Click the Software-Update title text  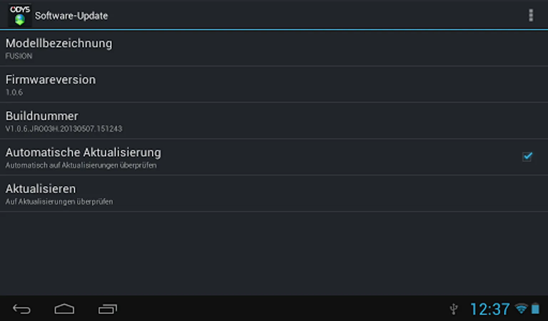tap(71, 16)
